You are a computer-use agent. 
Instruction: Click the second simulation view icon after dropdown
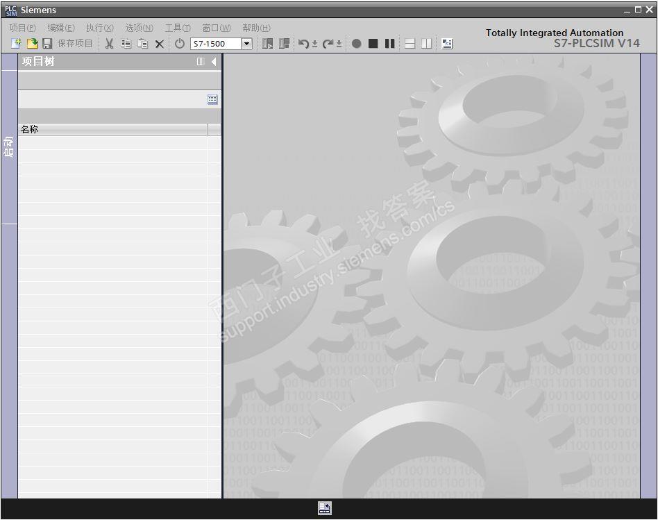point(284,43)
